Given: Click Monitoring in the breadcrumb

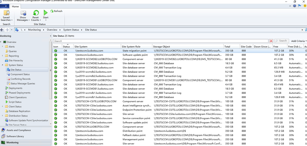Looking at the screenshot, I should (x=34, y=30).
